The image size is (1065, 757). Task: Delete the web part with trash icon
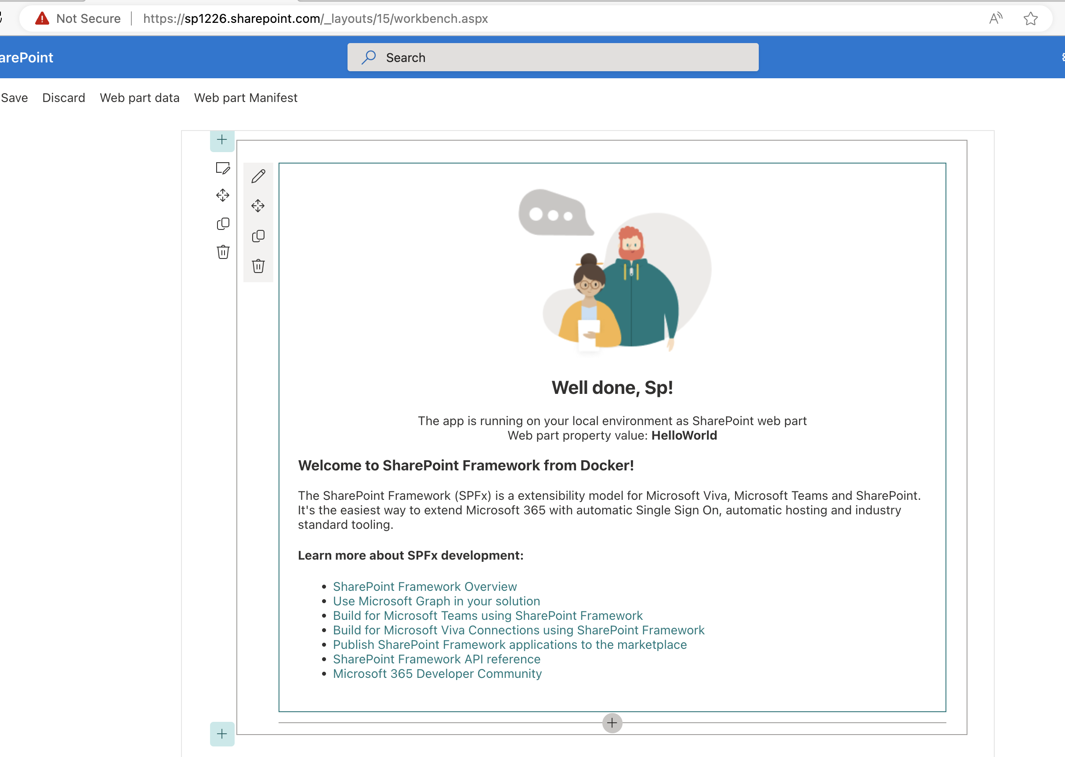point(258,266)
